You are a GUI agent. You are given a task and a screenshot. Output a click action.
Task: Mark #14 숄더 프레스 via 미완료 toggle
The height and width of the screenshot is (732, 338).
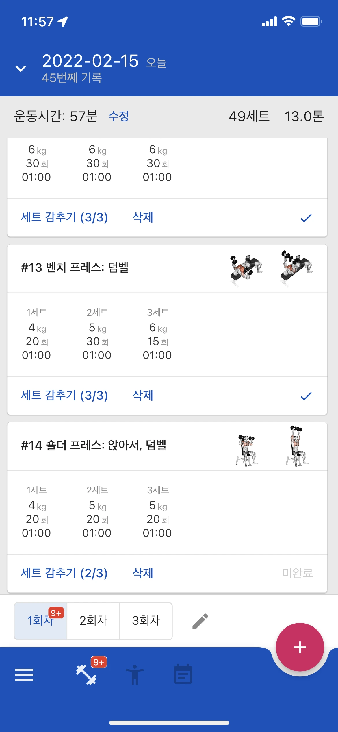coord(297,573)
